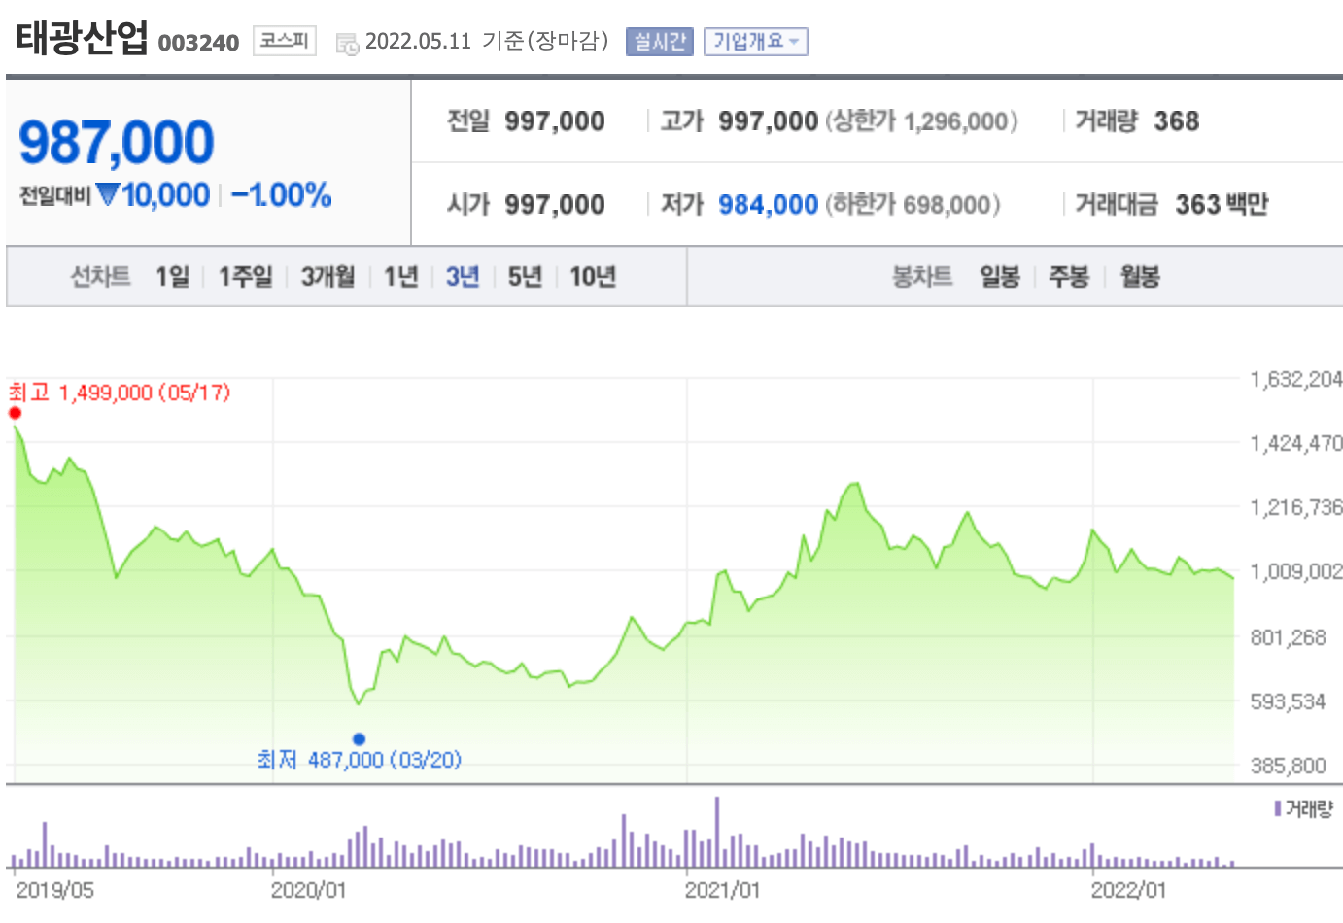Click the stock code 003240
The image size is (1343, 923).
point(198,43)
